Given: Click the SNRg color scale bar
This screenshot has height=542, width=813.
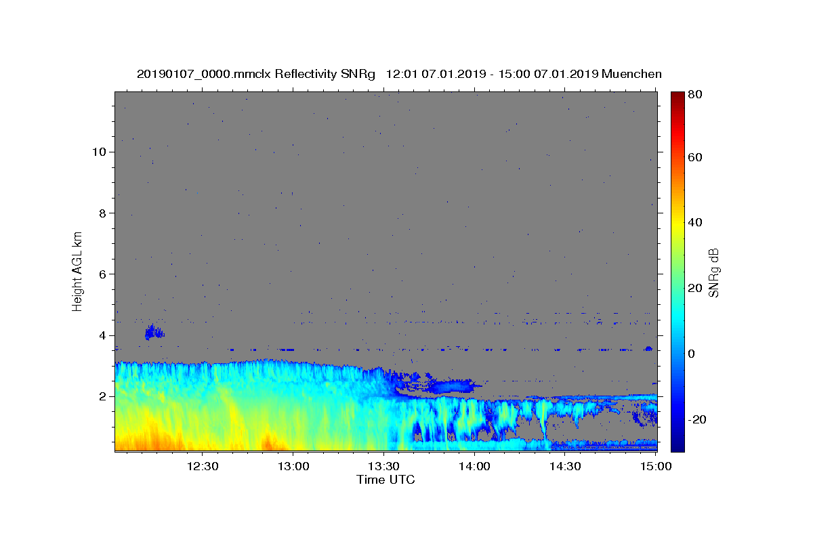Looking at the screenshot, I should pos(677,272).
